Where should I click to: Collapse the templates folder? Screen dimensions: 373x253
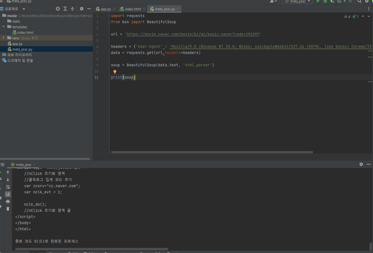coord(4,27)
